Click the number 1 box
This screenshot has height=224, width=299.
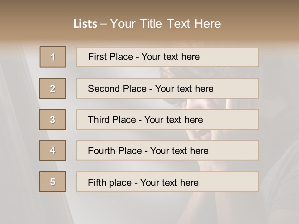tap(53, 57)
